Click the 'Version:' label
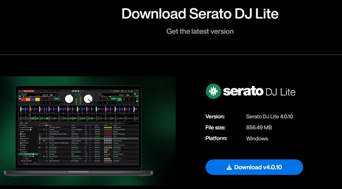The width and height of the screenshot is (342, 189). pos(215,117)
